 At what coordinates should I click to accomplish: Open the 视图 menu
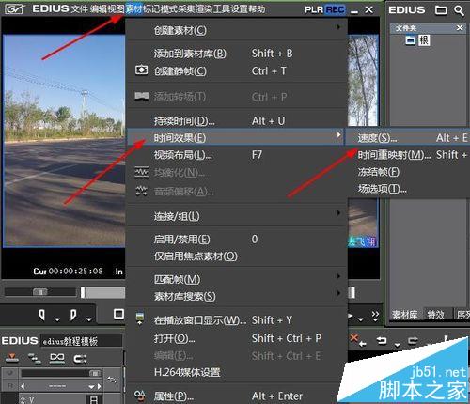pos(116,8)
